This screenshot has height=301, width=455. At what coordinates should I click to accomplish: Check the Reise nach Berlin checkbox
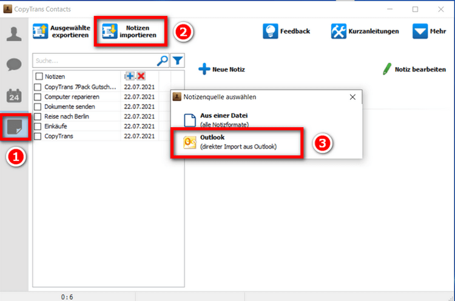coord(38,116)
